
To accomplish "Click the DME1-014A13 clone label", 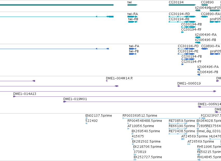I will point(25,94).
